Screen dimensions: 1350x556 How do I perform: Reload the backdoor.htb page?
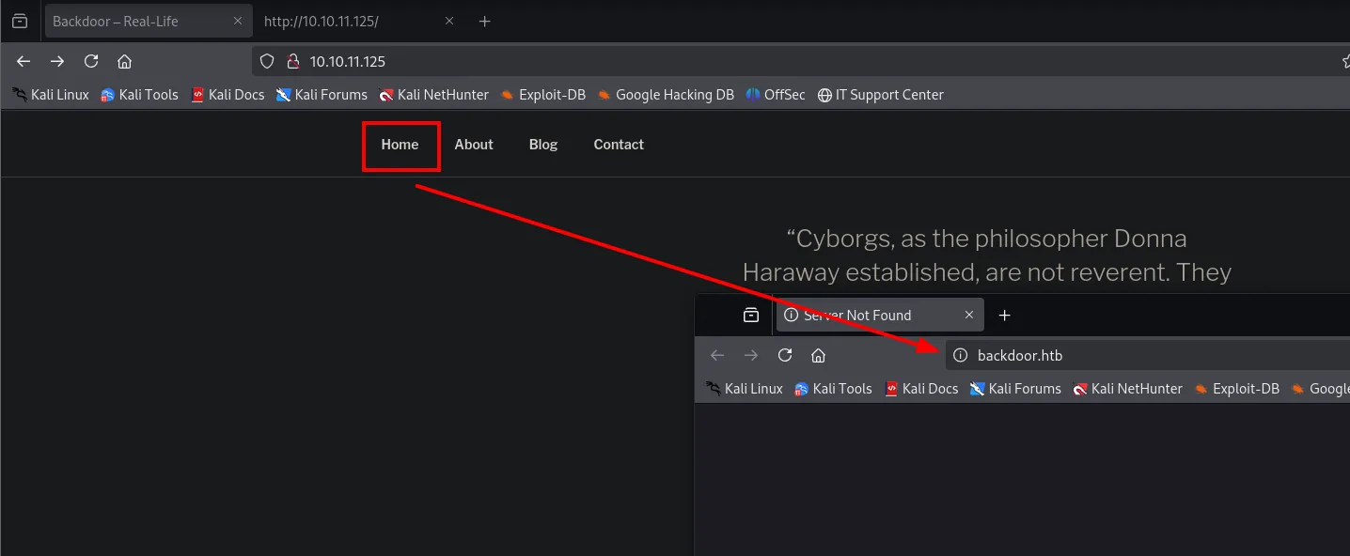pos(785,355)
